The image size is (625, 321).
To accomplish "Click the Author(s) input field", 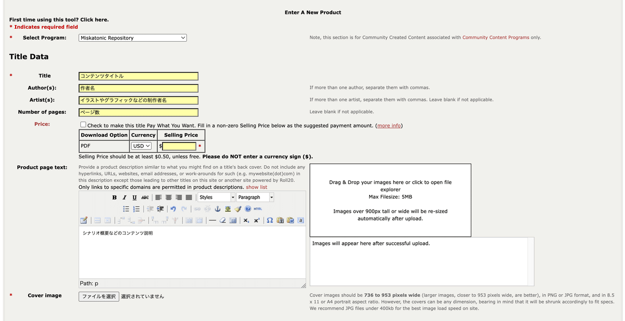I will click(139, 88).
